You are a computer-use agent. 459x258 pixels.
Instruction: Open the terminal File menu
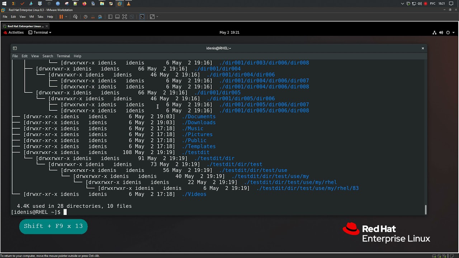click(x=15, y=56)
